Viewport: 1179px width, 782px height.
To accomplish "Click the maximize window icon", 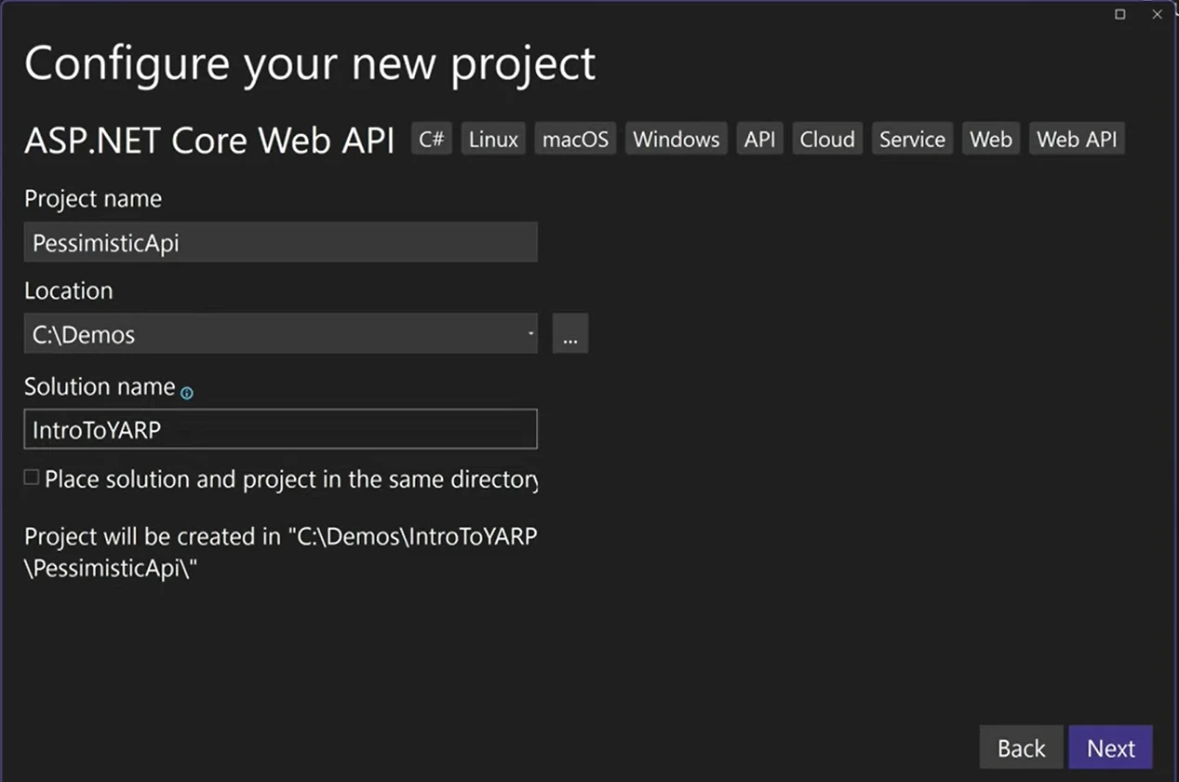I will (x=1120, y=14).
